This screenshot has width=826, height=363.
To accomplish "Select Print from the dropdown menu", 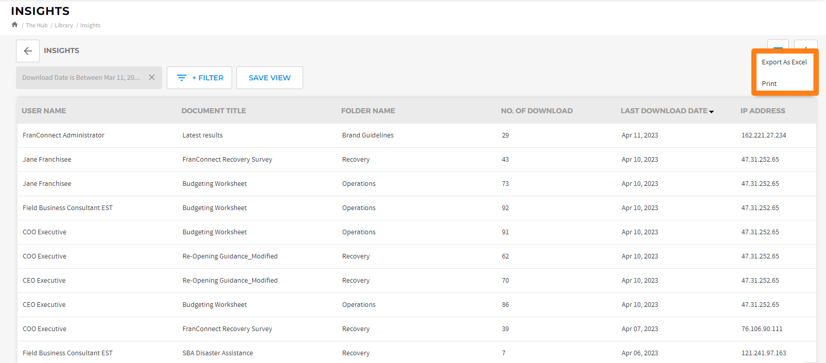I will [x=769, y=84].
